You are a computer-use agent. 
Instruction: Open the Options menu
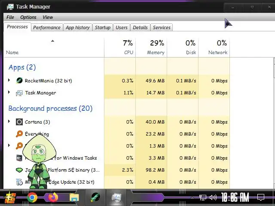point(28,17)
